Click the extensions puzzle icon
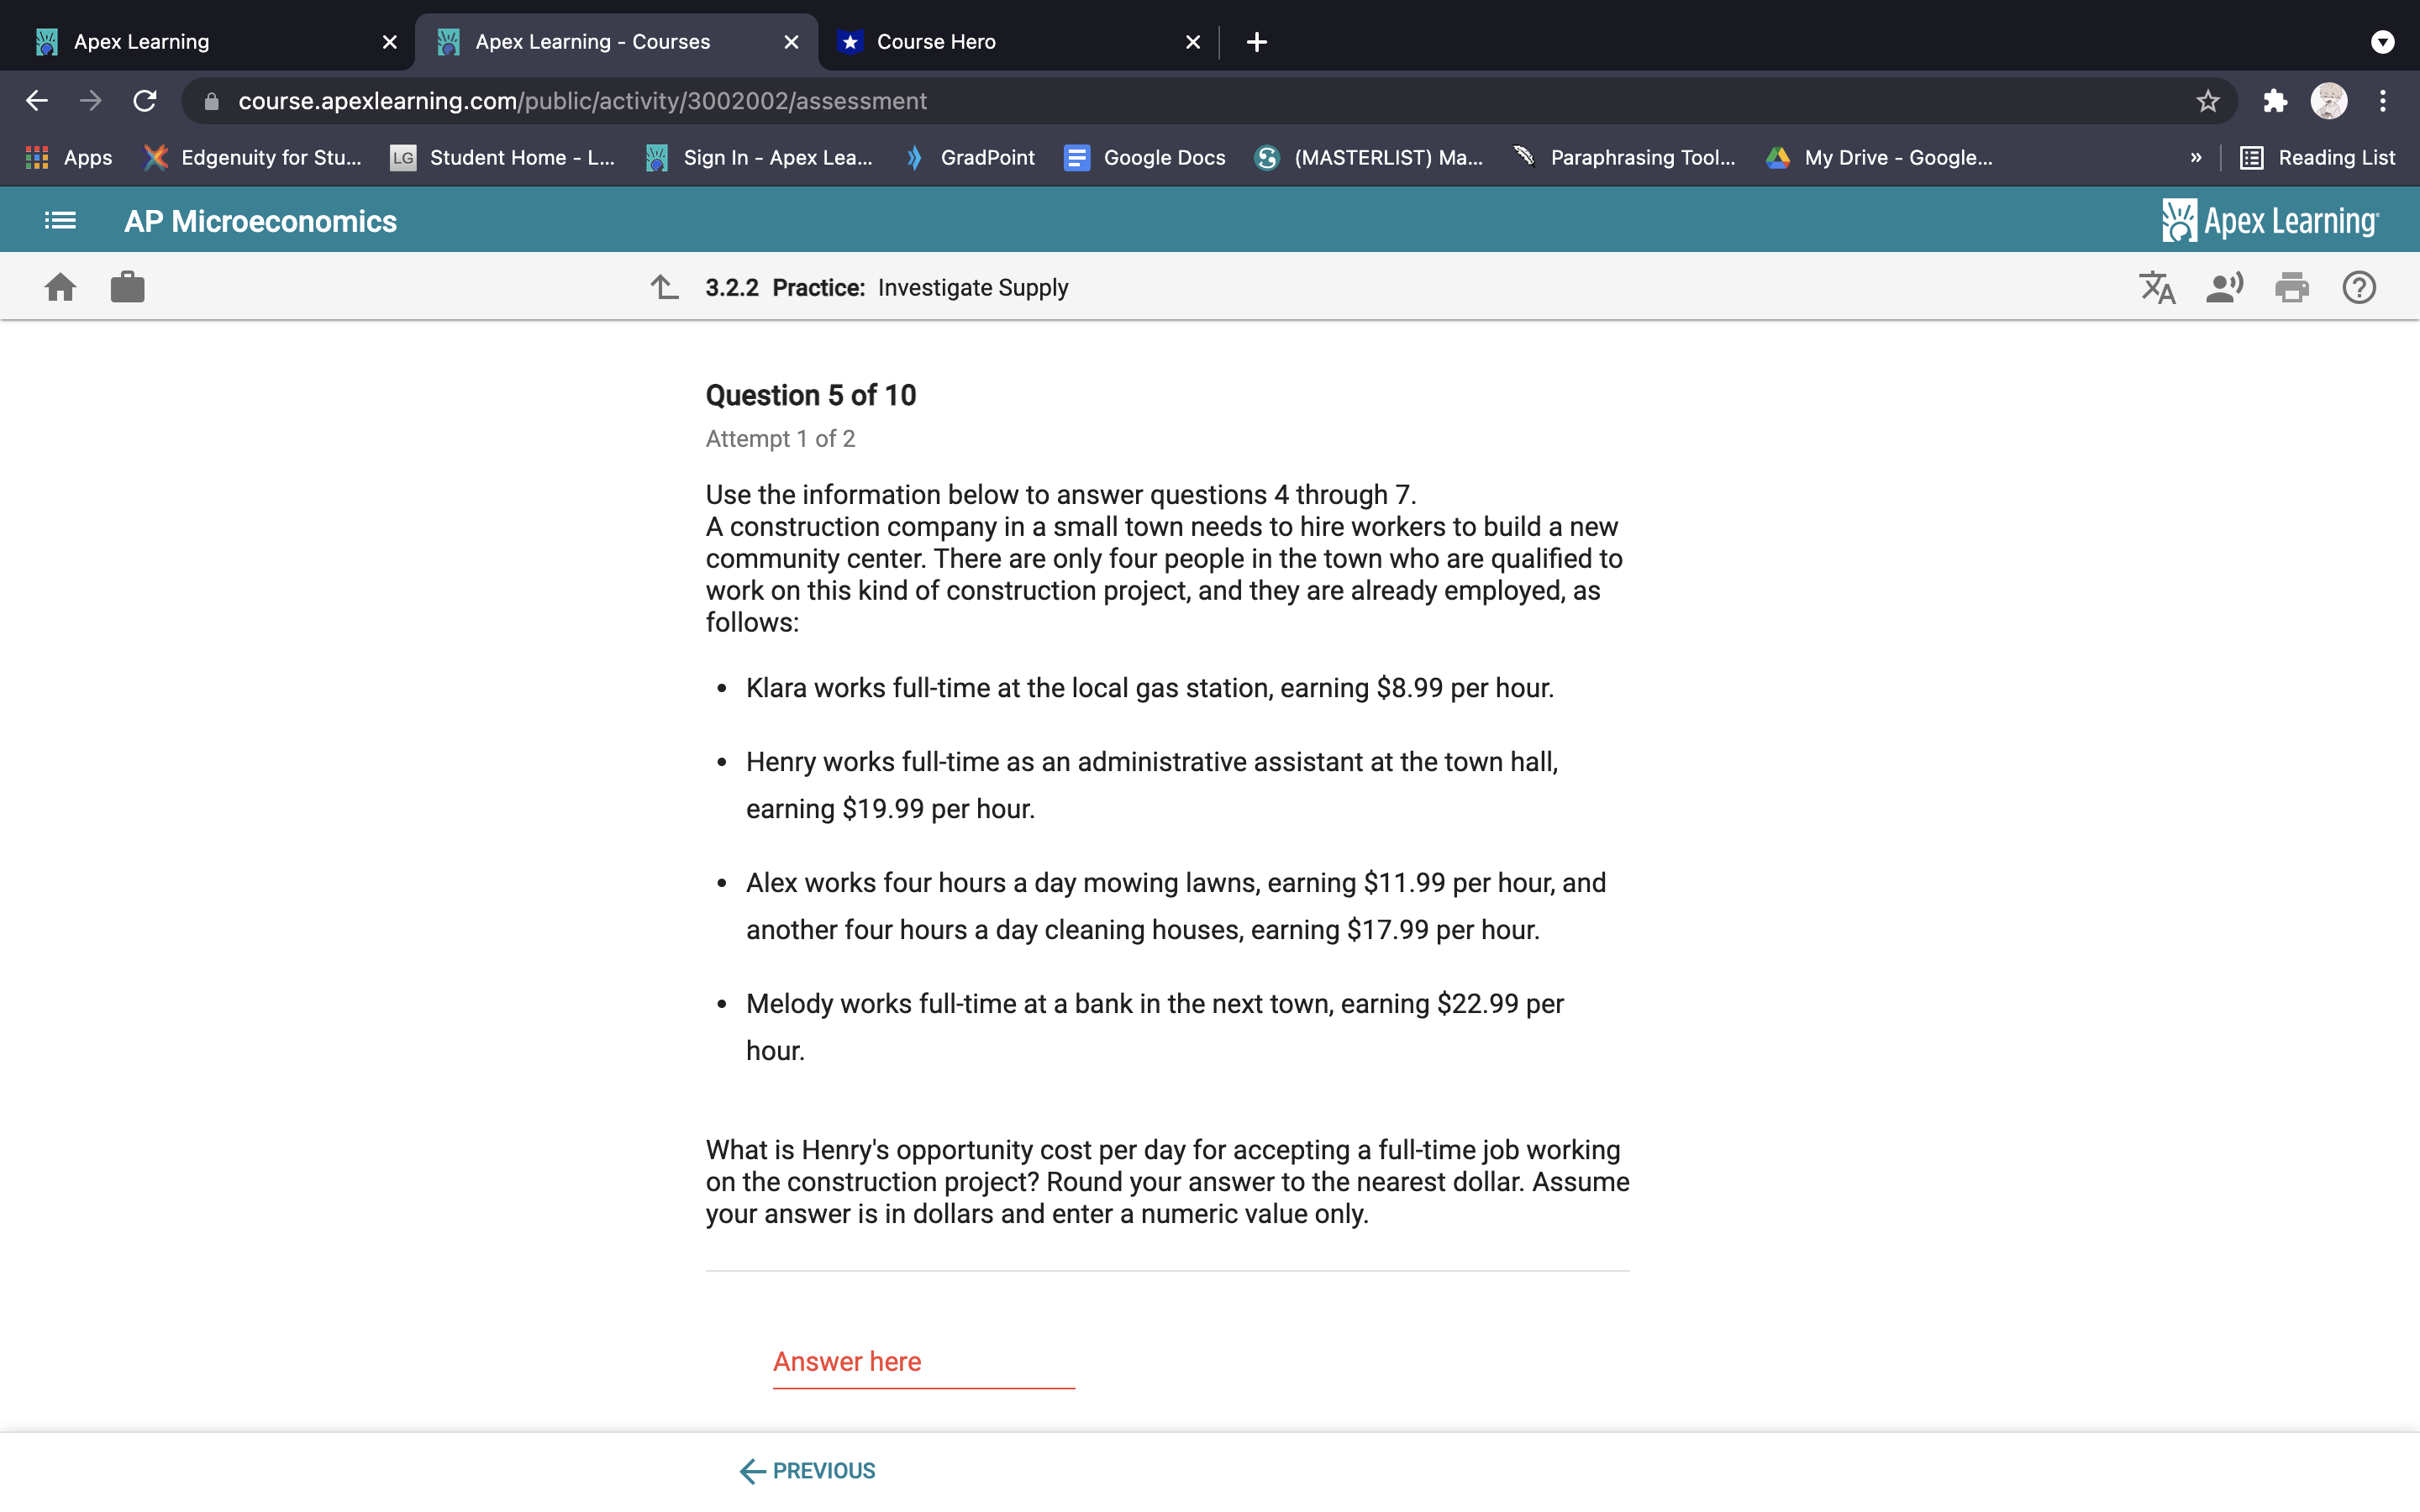Image resolution: width=2420 pixels, height=1512 pixels. click(2275, 100)
